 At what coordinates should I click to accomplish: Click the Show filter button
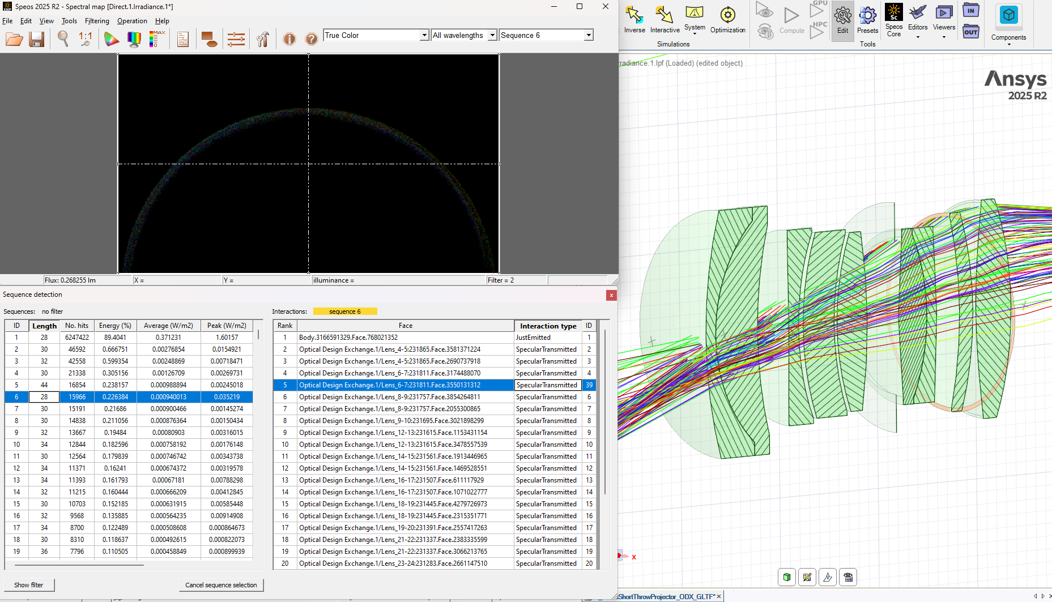point(29,585)
